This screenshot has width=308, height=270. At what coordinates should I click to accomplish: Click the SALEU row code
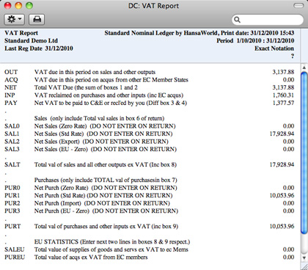15,249
